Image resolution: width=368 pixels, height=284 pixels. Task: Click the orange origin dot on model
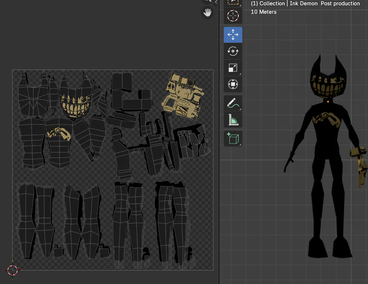pyautogui.click(x=328, y=102)
